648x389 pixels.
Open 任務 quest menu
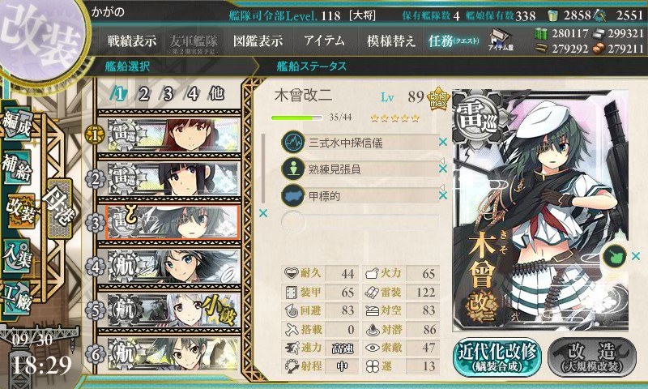454,41
